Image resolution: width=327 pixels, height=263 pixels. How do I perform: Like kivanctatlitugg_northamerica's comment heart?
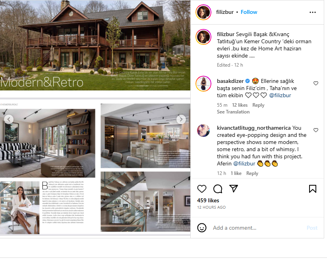[x=316, y=130]
